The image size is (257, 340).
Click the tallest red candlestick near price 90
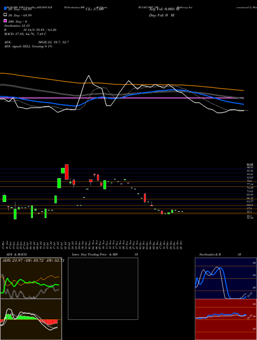point(67,172)
